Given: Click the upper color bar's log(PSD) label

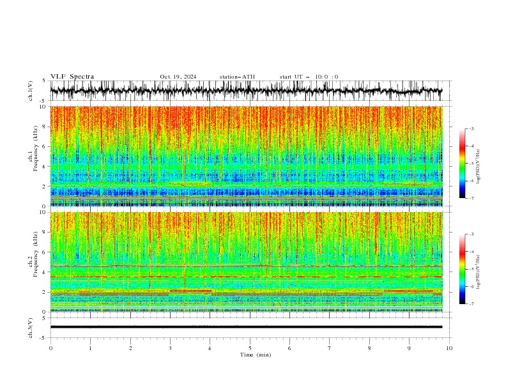Looking at the screenshot, I should (x=479, y=167).
